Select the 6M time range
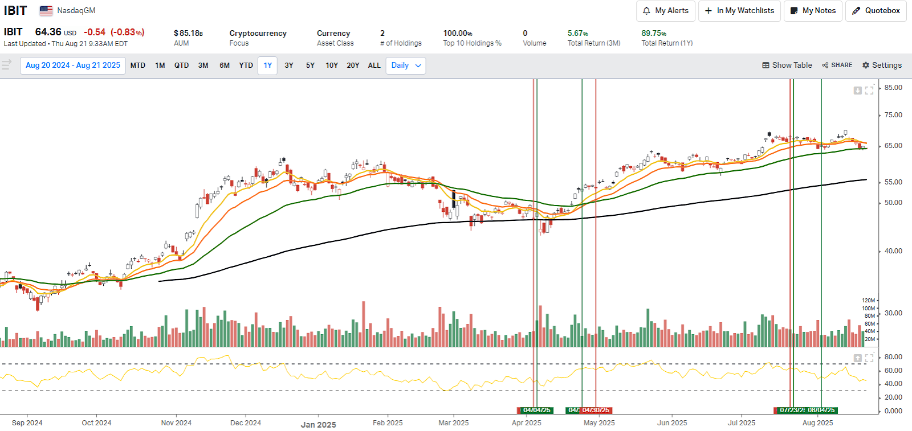The width and height of the screenshot is (912, 431). (225, 65)
